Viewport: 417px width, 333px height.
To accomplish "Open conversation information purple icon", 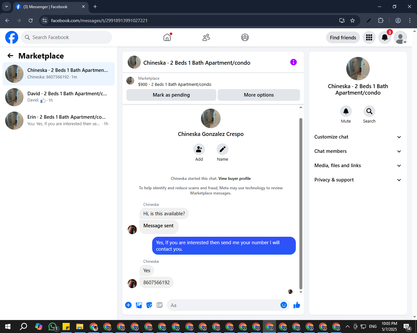I will click(x=294, y=62).
